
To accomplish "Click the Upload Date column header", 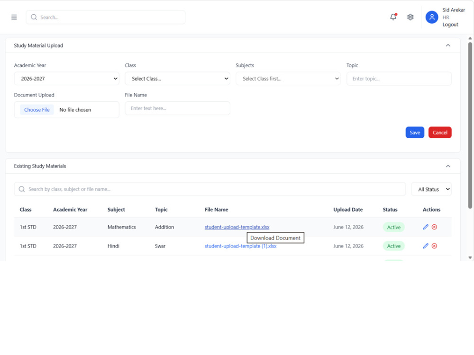I will coord(348,210).
